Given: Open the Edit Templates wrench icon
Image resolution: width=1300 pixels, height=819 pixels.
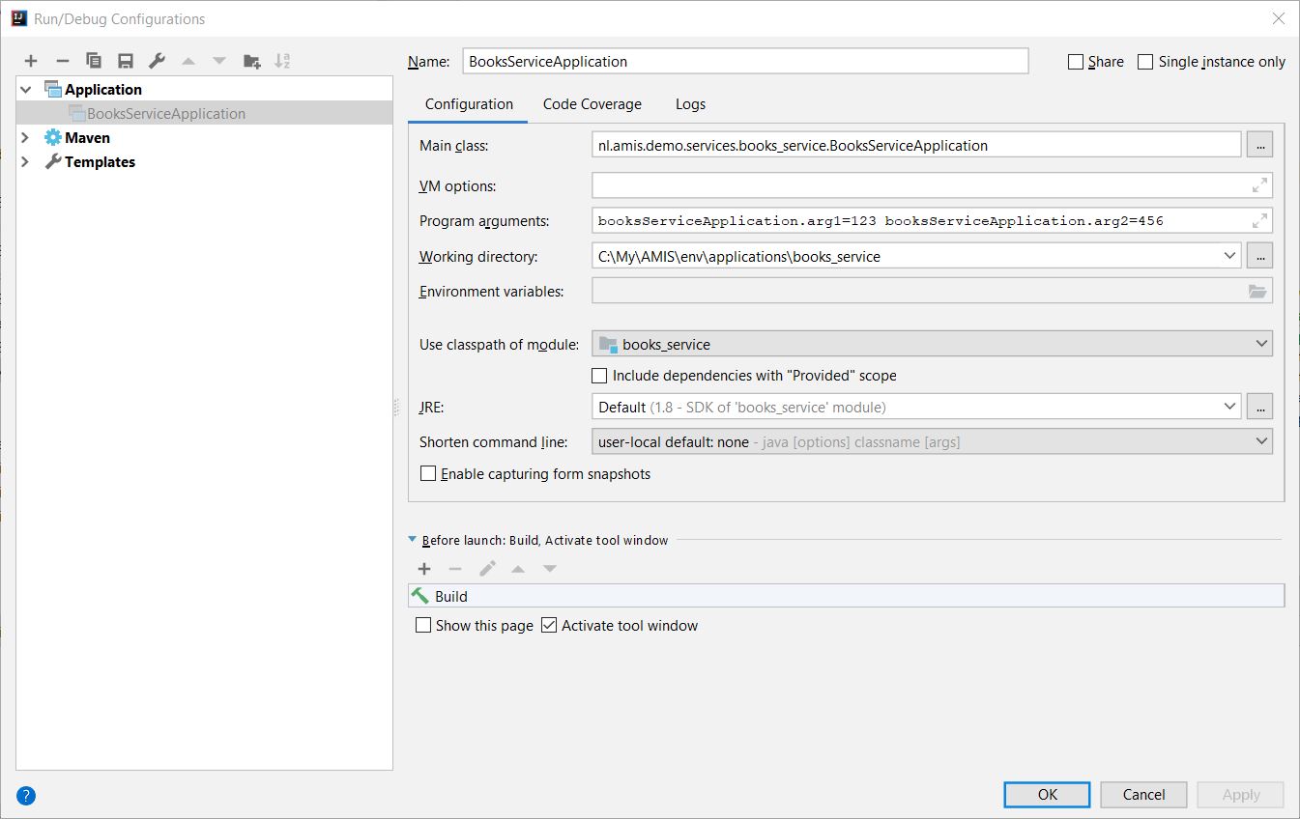Looking at the screenshot, I should (x=157, y=61).
